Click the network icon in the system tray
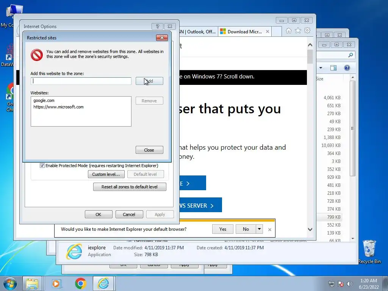 pos(331,284)
